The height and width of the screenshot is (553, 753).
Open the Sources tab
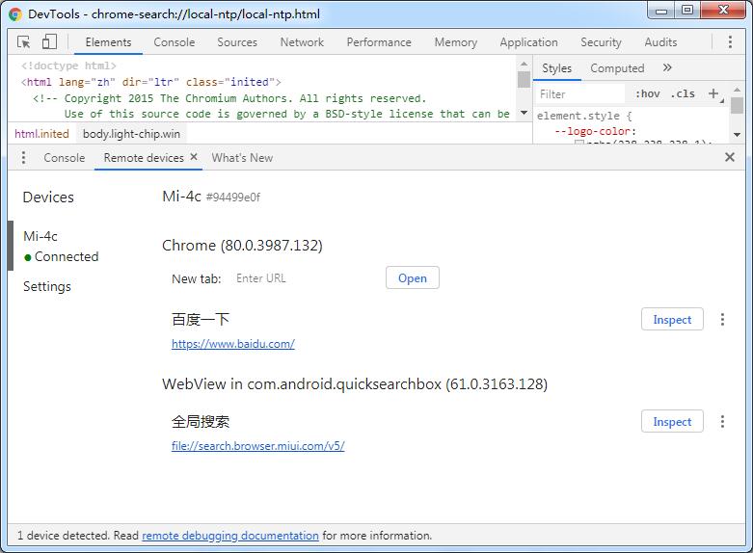click(x=237, y=42)
